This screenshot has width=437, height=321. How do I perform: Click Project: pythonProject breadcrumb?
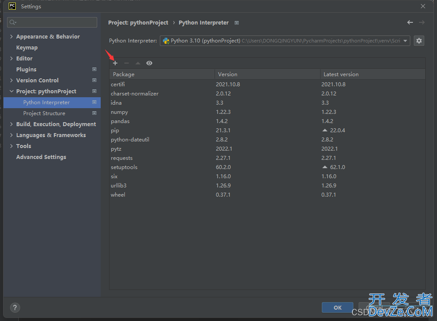[x=138, y=23]
